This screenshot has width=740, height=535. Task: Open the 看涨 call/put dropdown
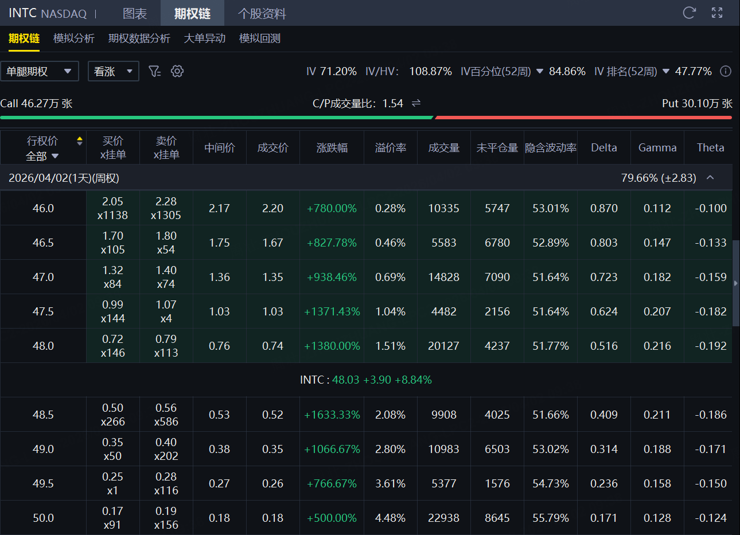[113, 71]
